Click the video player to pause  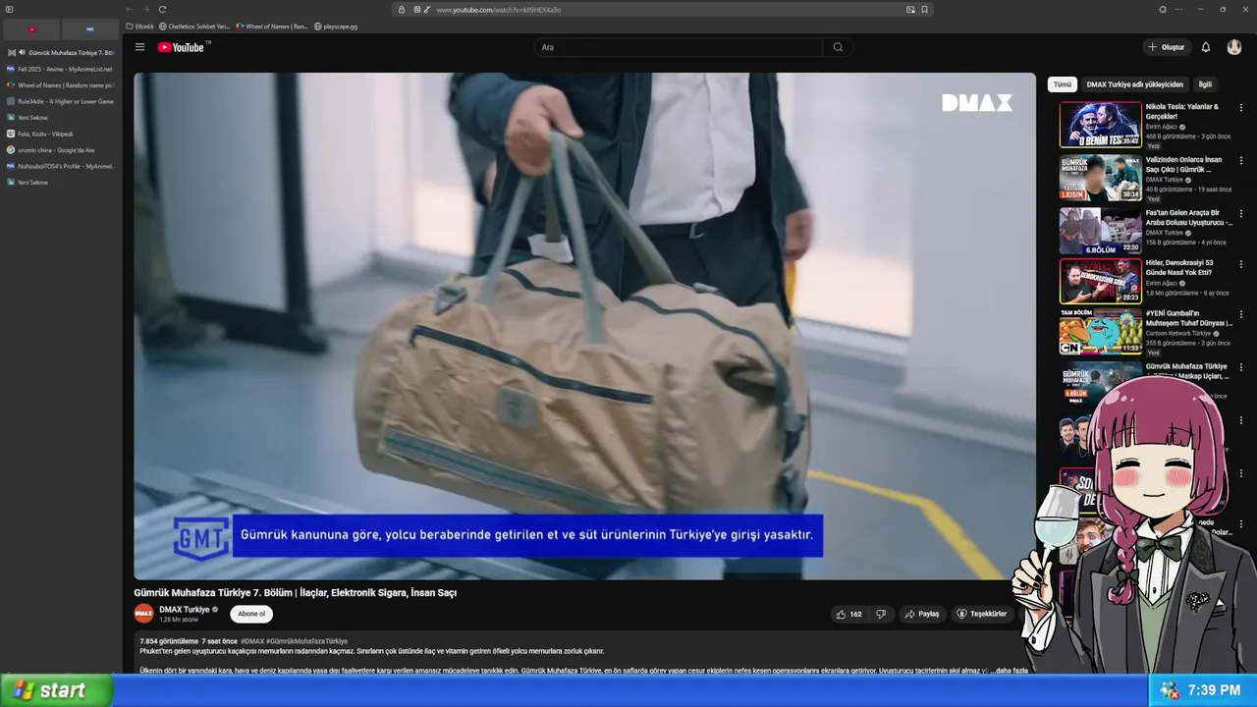(584, 325)
